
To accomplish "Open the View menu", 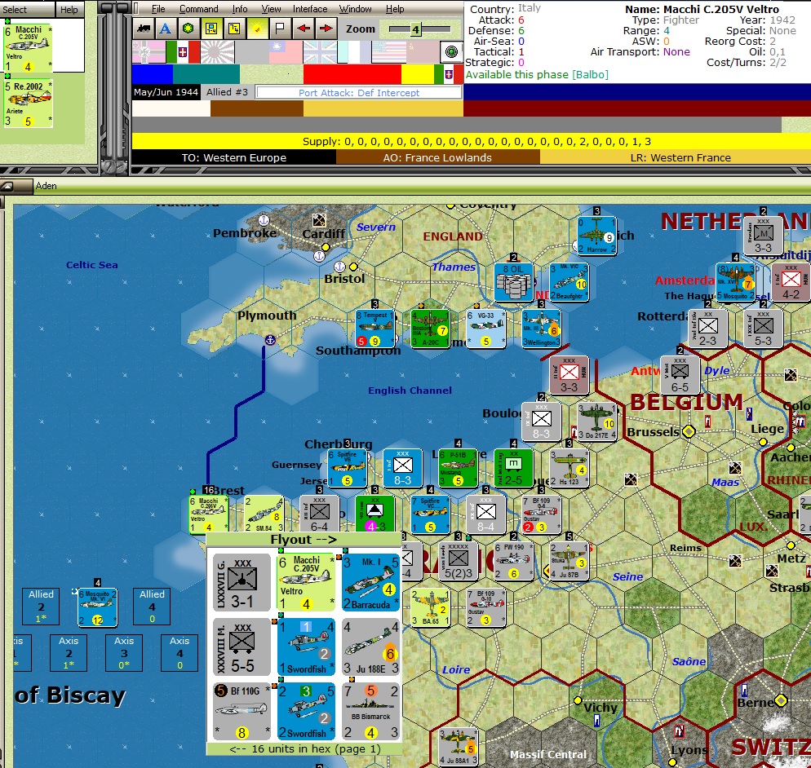I will click(271, 9).
